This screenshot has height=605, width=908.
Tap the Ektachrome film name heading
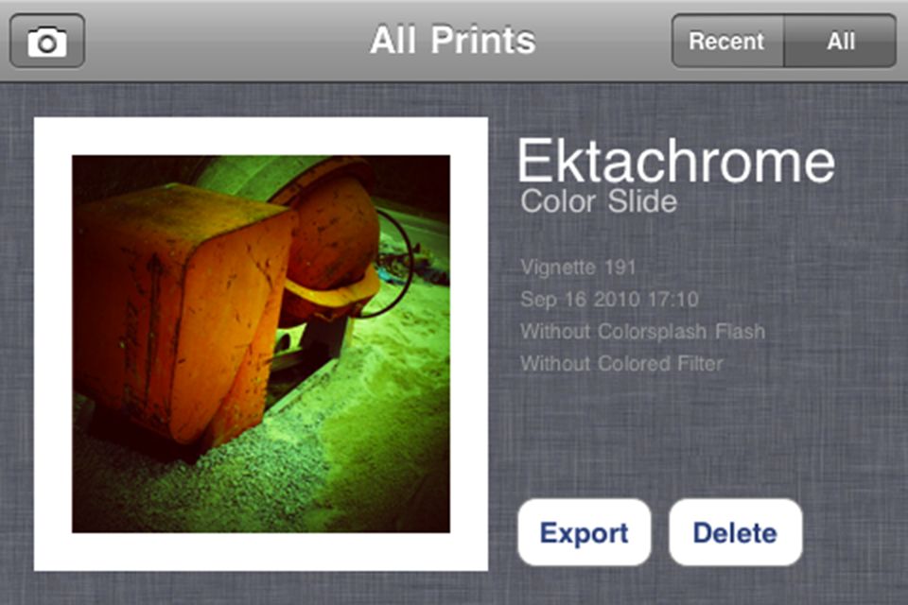675,161
